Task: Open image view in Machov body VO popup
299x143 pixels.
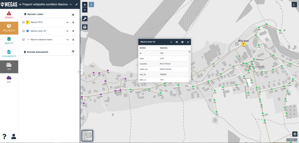Action: [x=177, y=42]
